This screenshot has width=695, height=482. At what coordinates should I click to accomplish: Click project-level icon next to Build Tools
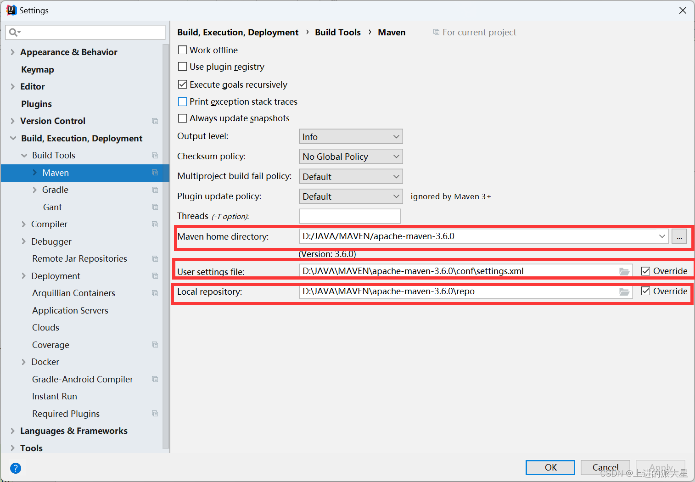[x=155, y=155]
